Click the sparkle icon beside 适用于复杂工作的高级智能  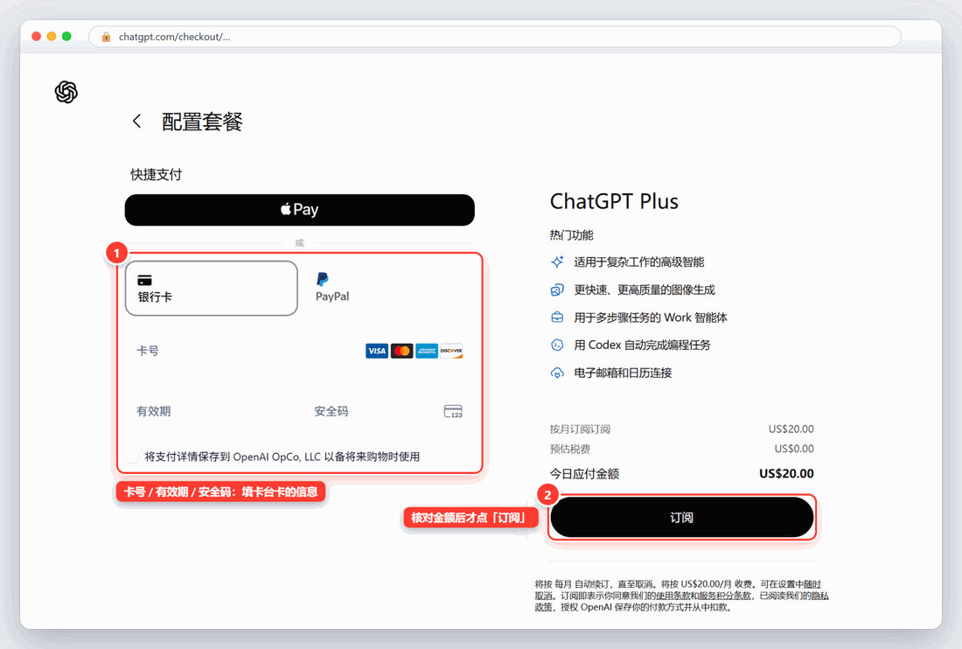click(557, 262)
